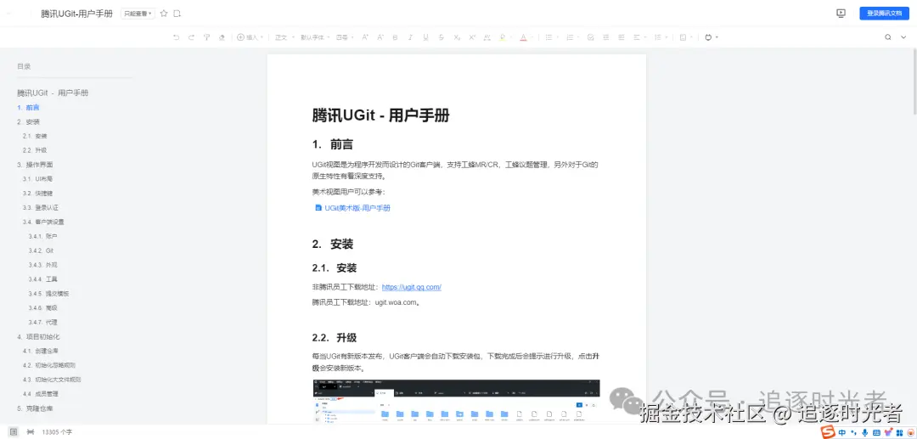
Task: Decrease font size with the A- icon
Action: pyautogui.click(x=380, y=37)
